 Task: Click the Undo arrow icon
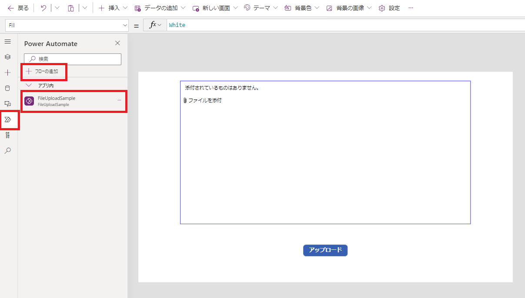pos(43,8)
